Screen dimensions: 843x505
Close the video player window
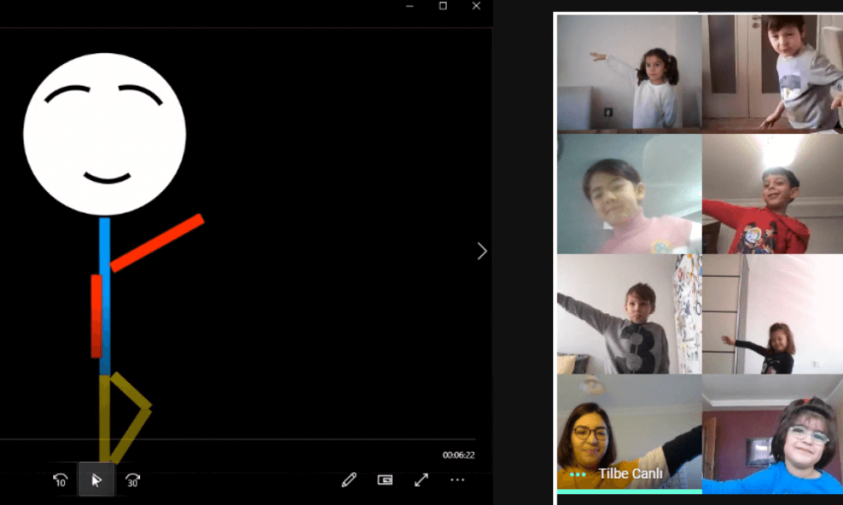coord(476,6)
